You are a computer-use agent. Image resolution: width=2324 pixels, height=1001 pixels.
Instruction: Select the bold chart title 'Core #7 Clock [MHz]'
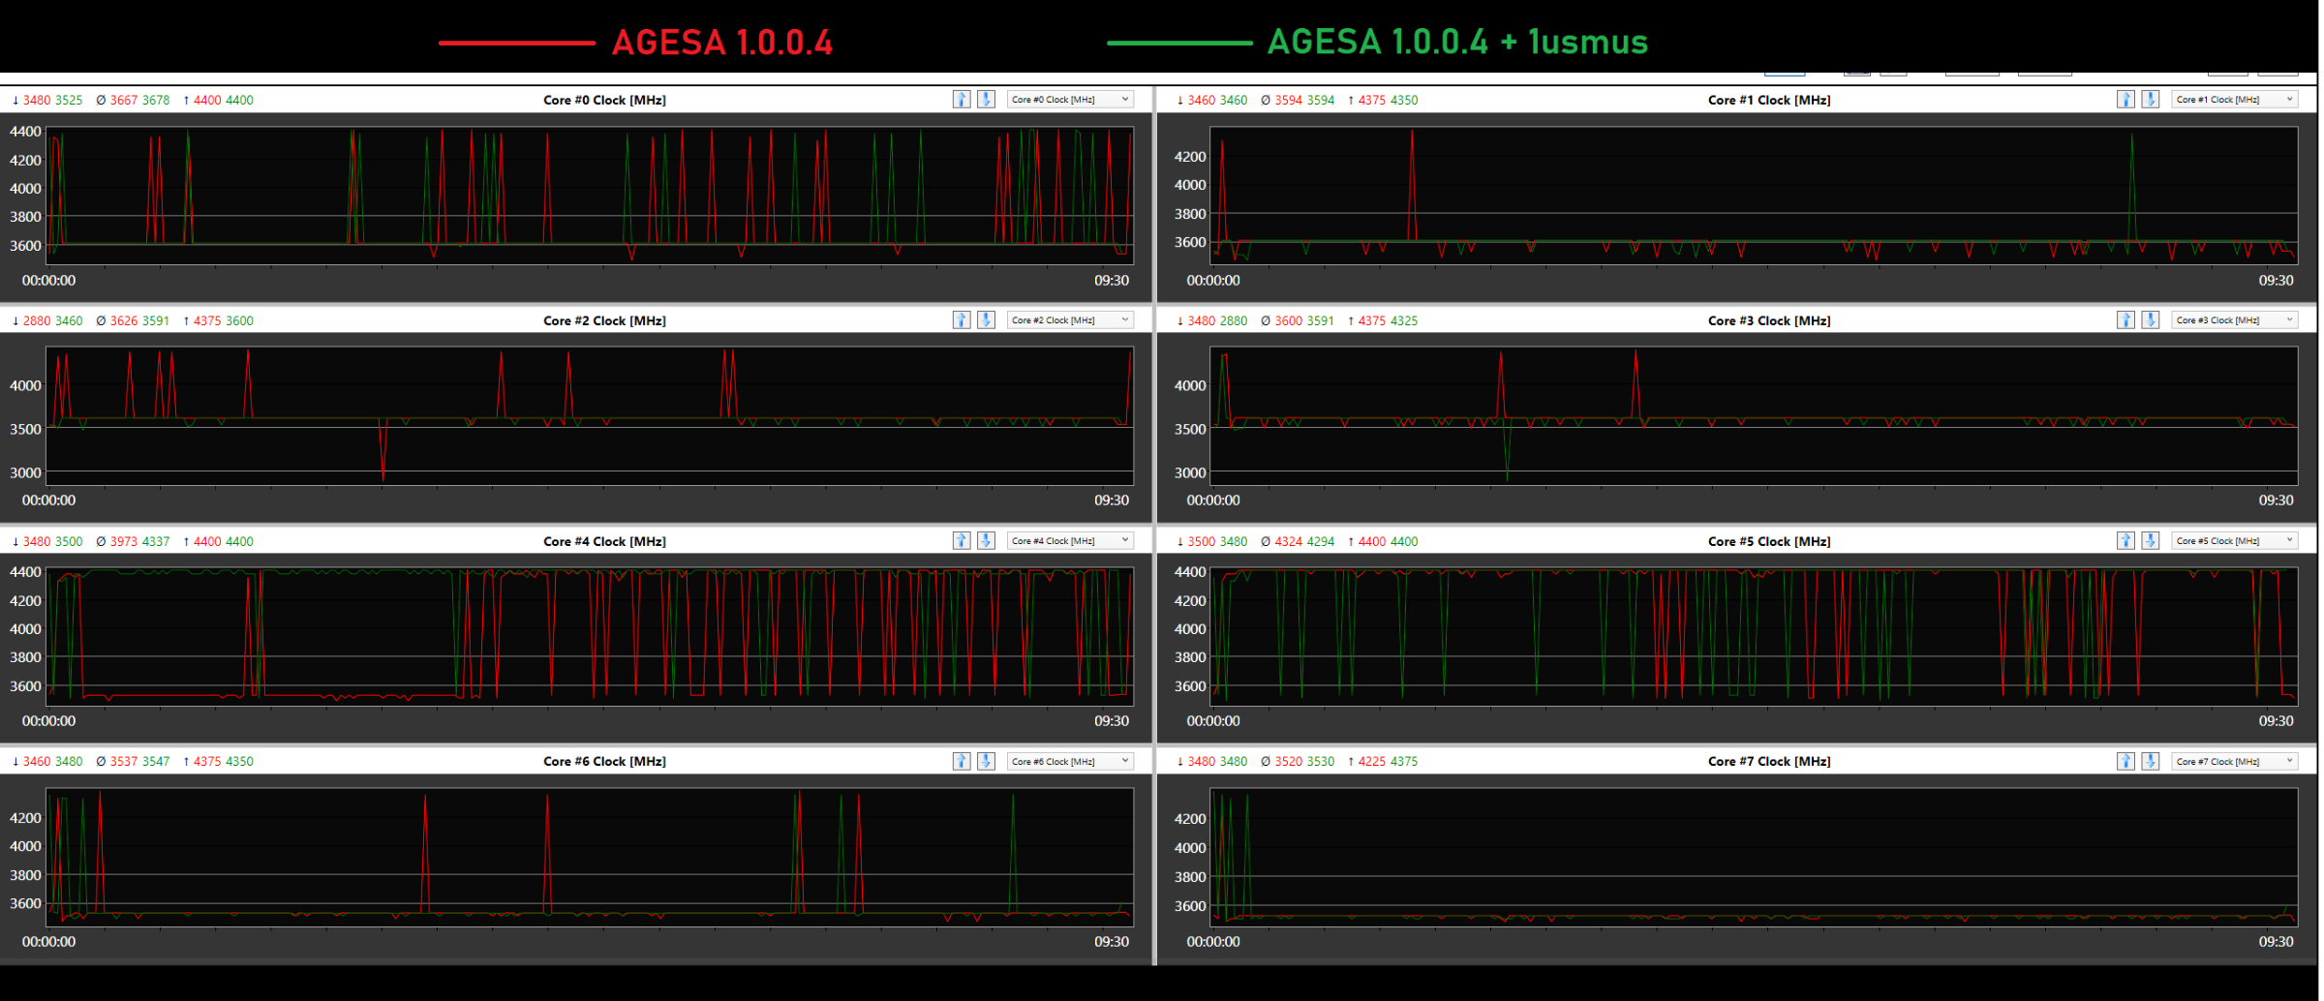(x=1769, y=761)
